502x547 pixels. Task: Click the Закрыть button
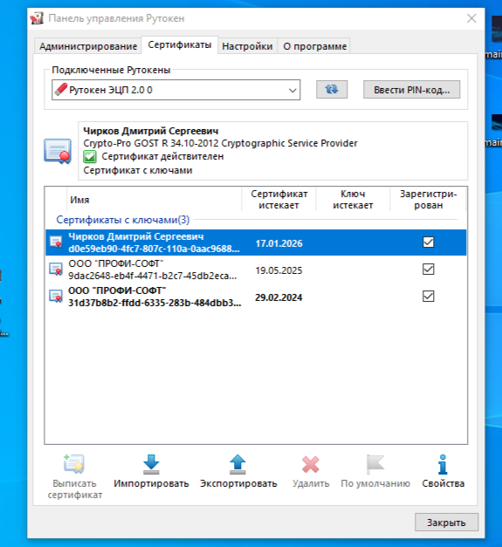(446, 523)
